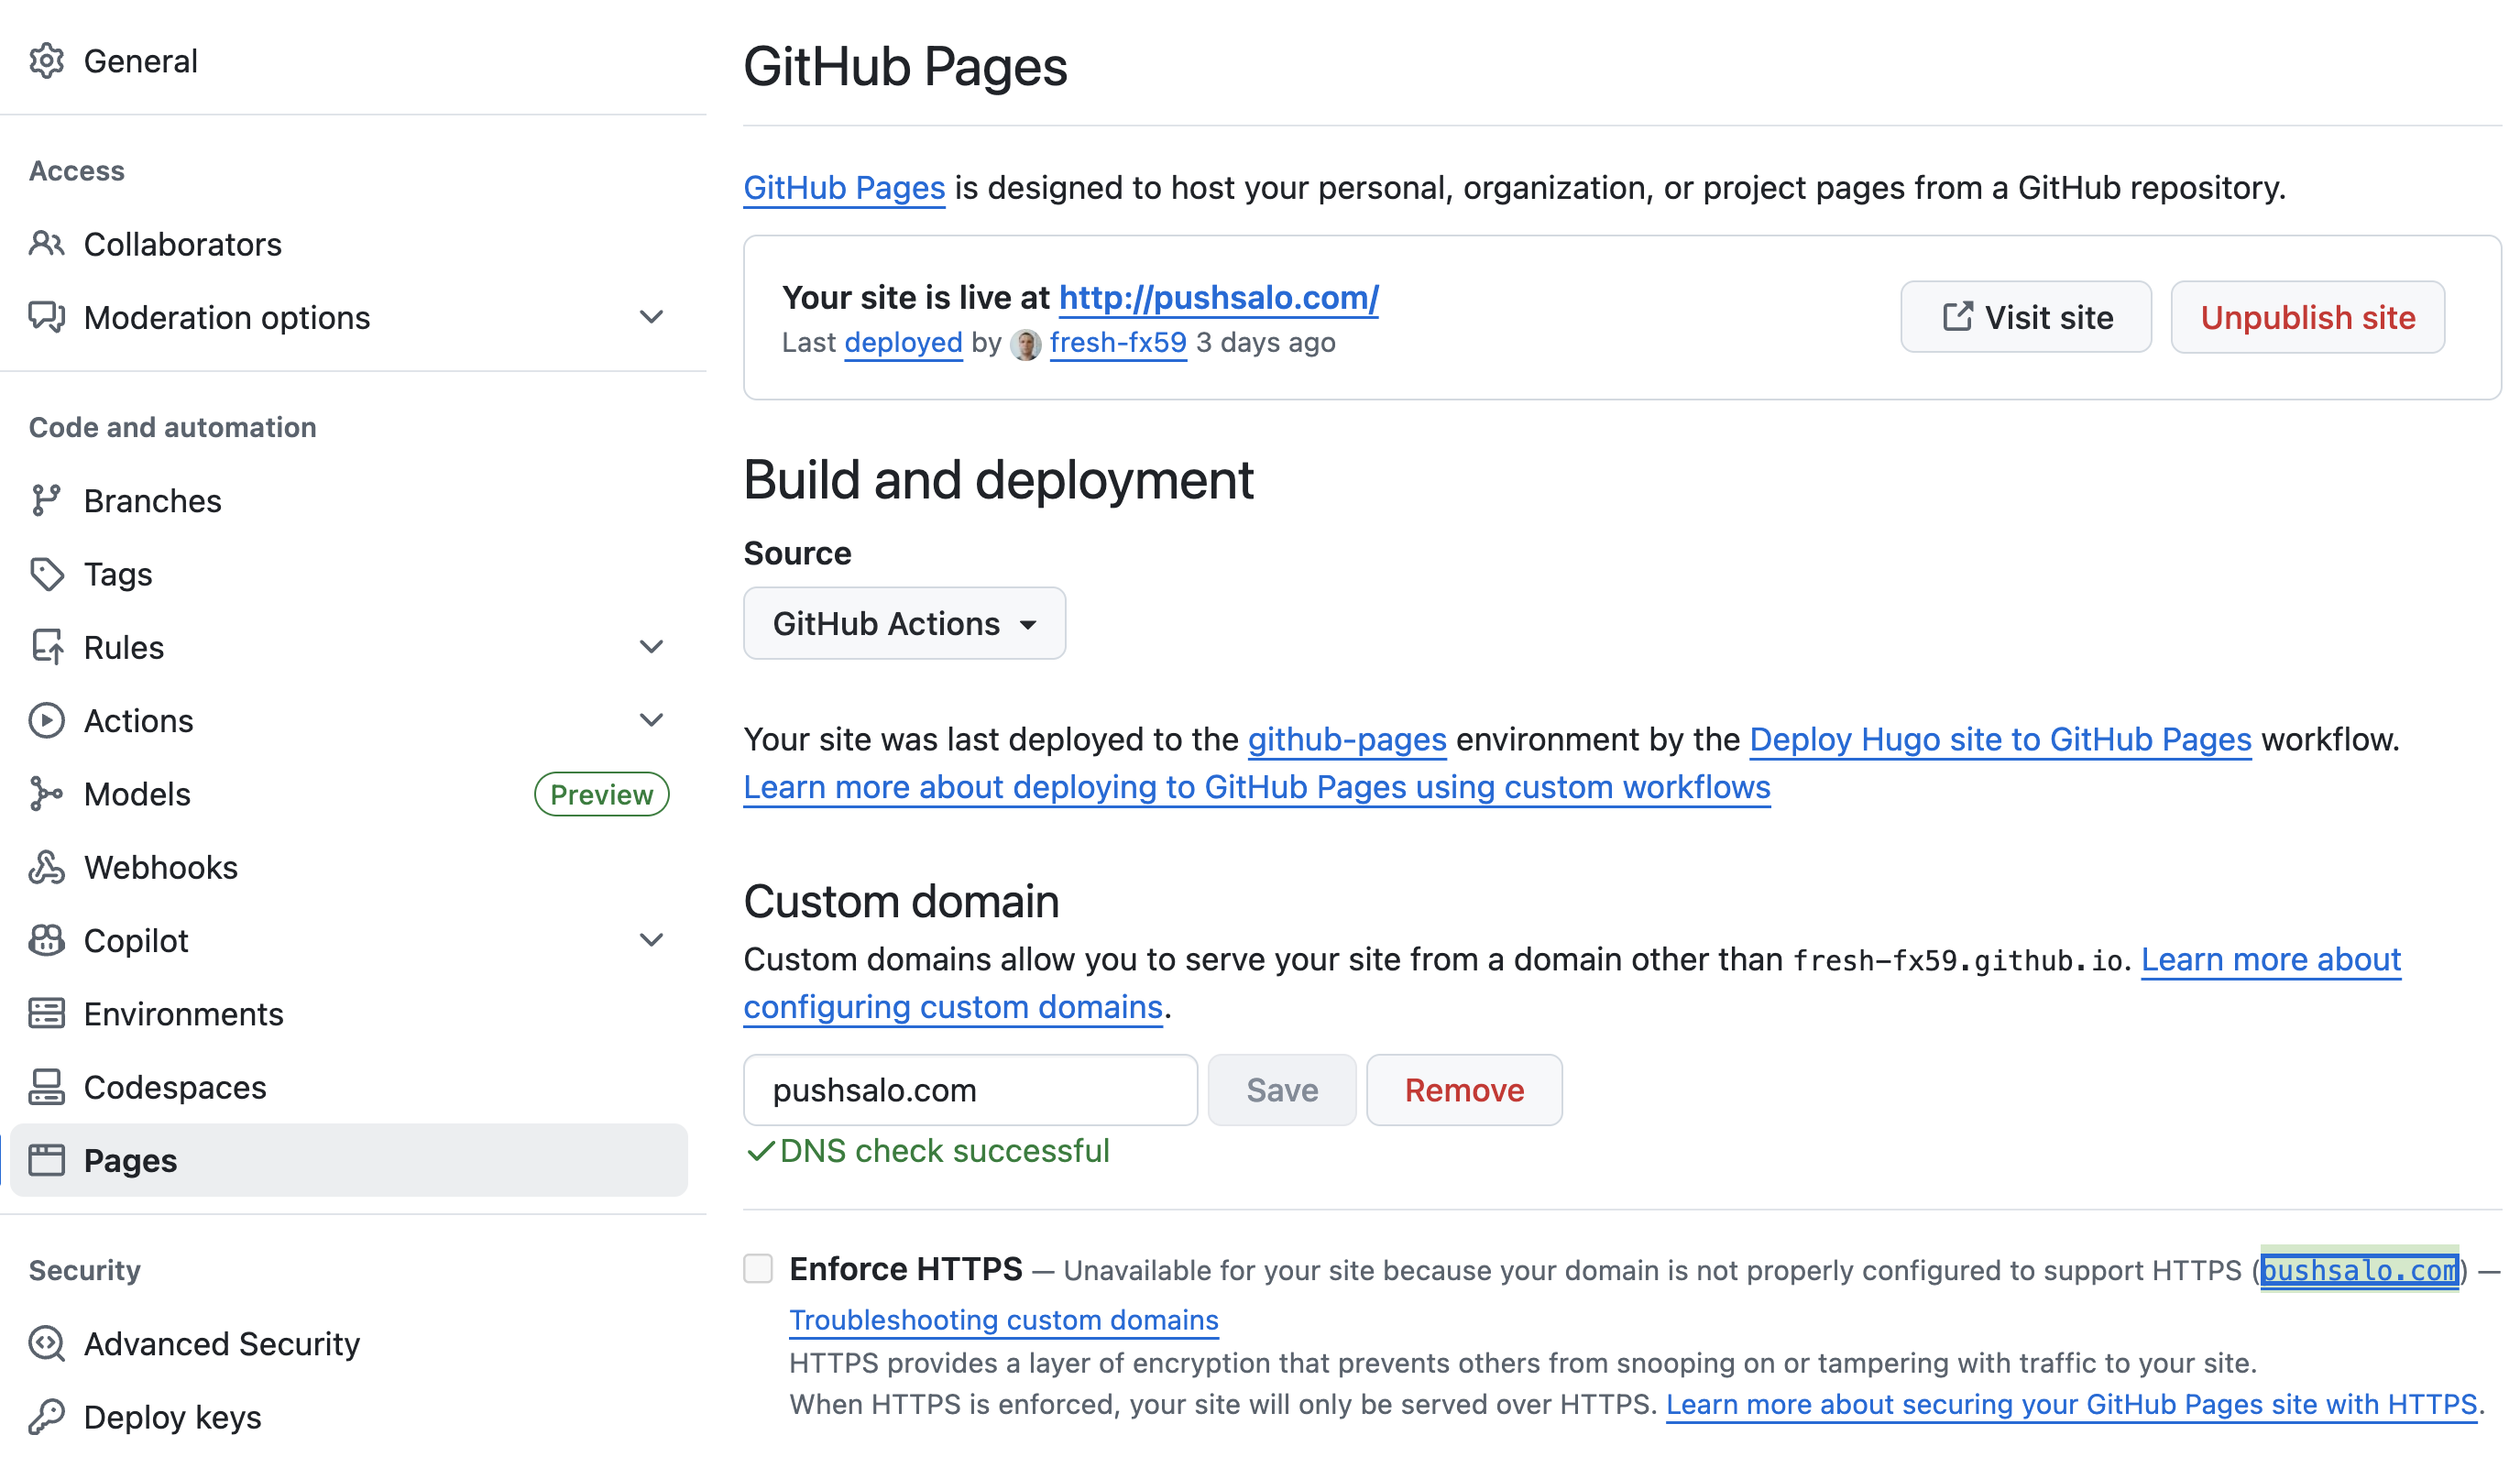Image resolution: width=2520 pixels, height=1457 pixels.
Task: Click the red Remove domain button
Action: [1463, 1089]
